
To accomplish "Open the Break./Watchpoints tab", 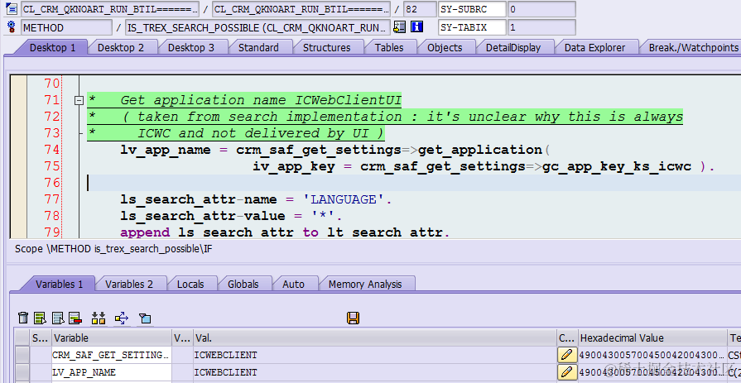I will [x=693, y=48].
